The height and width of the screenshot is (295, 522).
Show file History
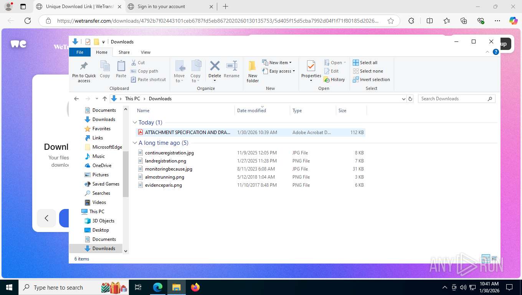click(334, 80)
